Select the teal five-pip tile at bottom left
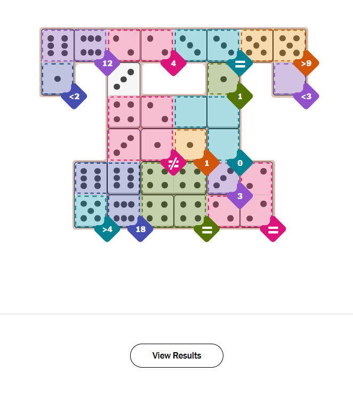 [91, 211]
